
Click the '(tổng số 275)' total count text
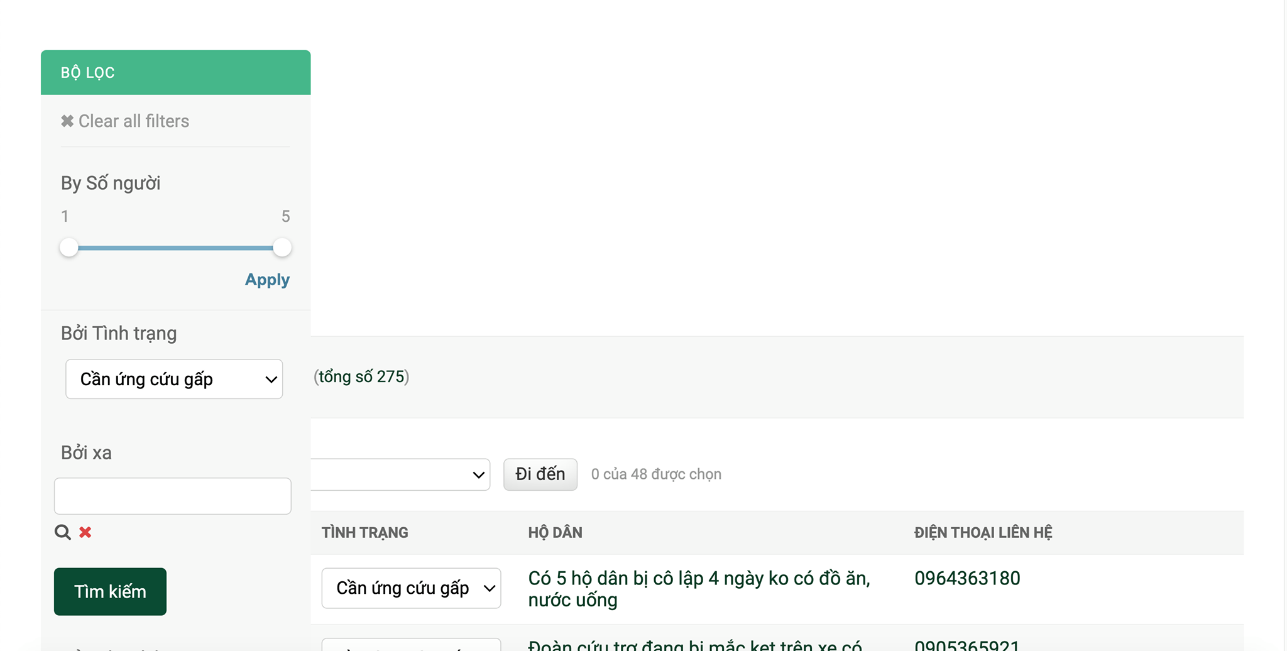pyautogui.click(x=361, y=376)
